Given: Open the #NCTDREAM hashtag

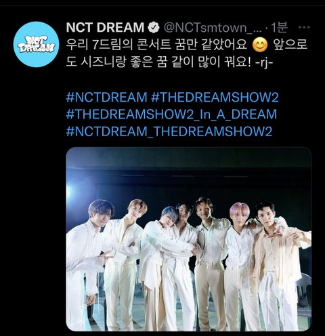Looking at the screenshot, I should point(106,98).
